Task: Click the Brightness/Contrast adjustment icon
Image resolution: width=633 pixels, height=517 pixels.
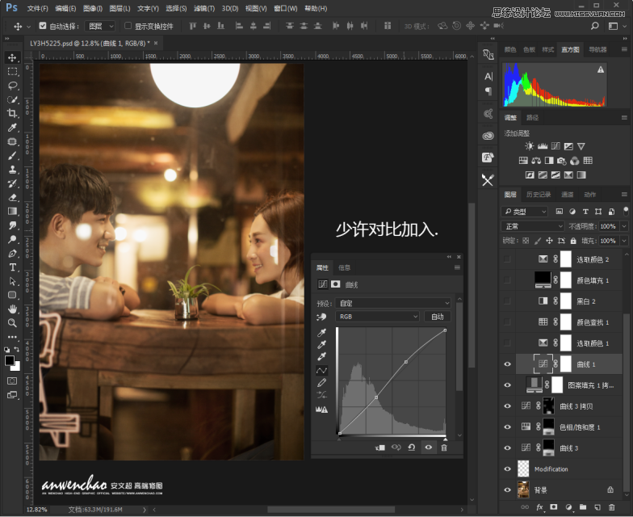Action: point(530,146)
